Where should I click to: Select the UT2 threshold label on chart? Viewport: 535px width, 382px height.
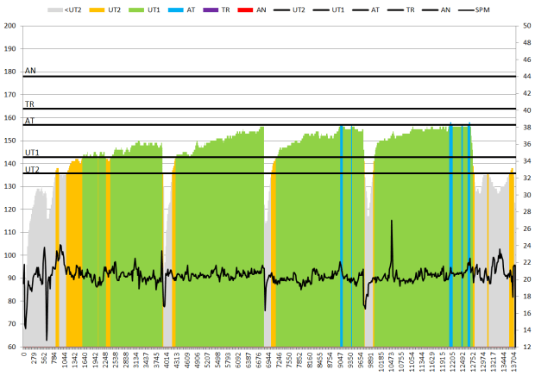31,169
